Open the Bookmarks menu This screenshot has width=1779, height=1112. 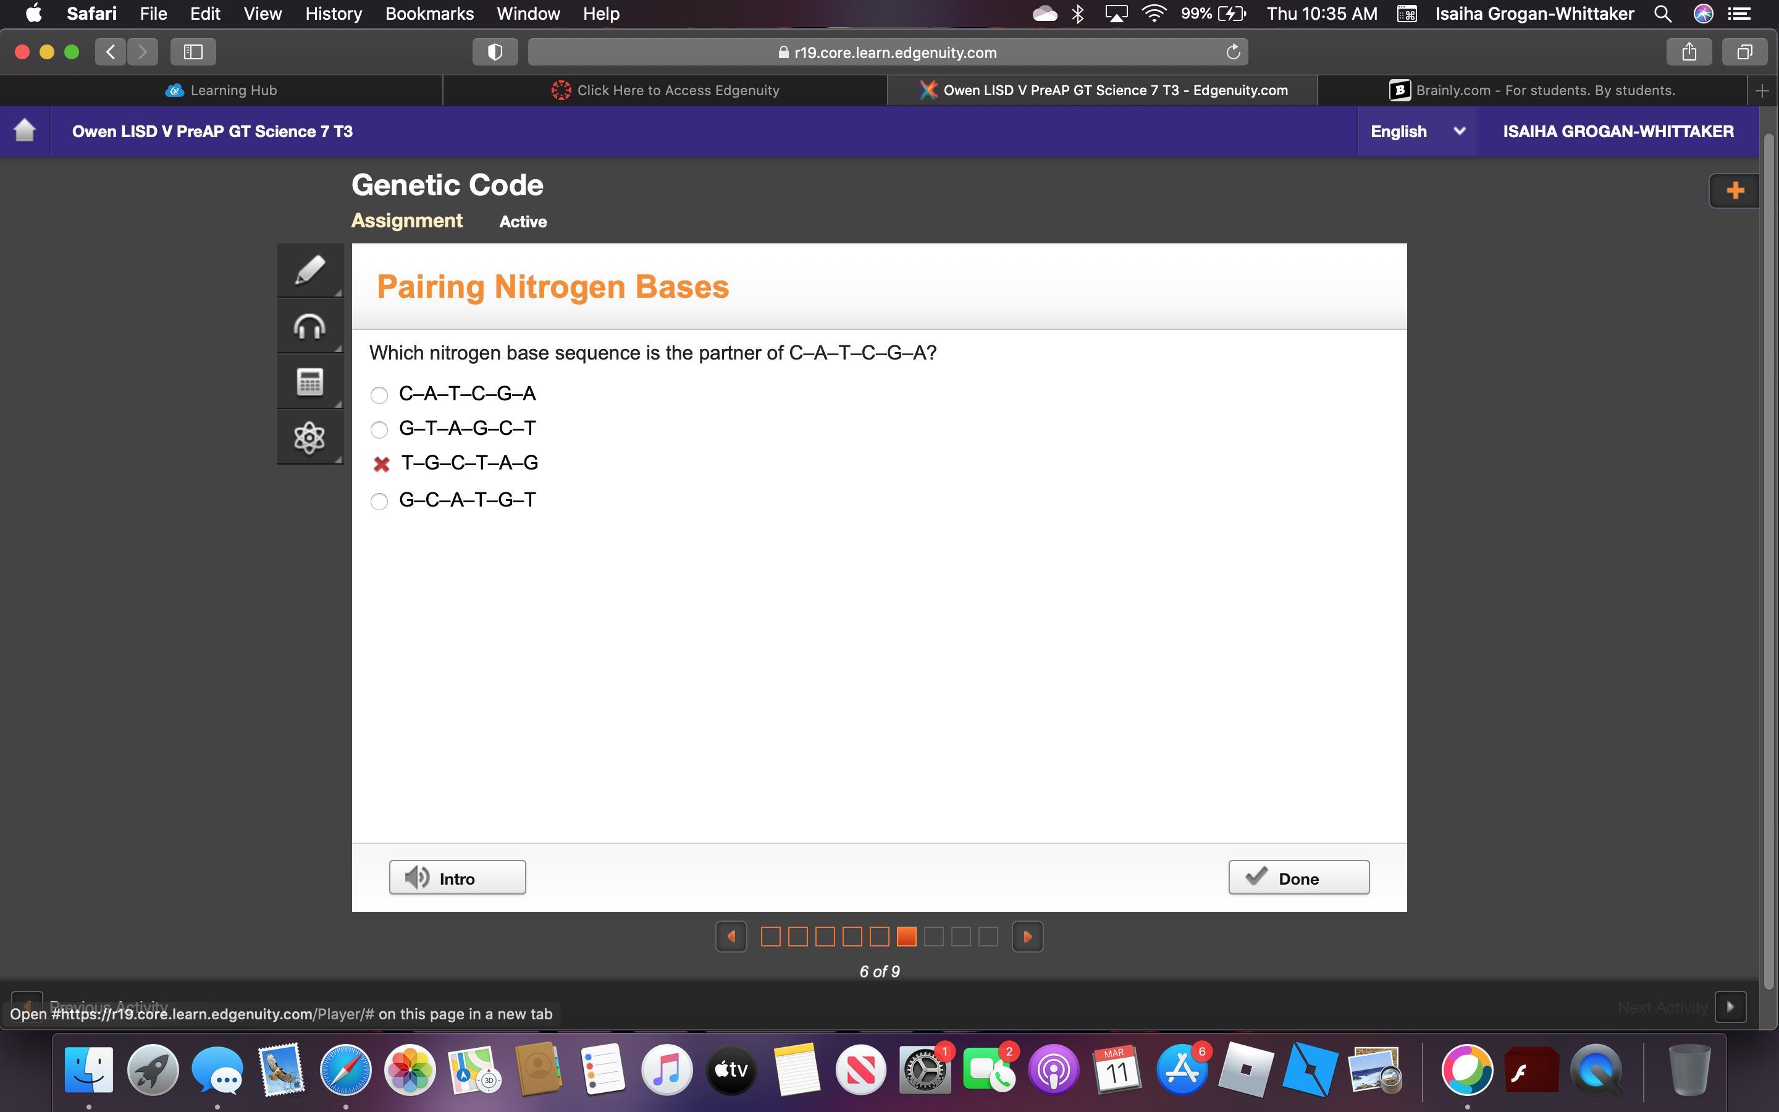point(429,13)
